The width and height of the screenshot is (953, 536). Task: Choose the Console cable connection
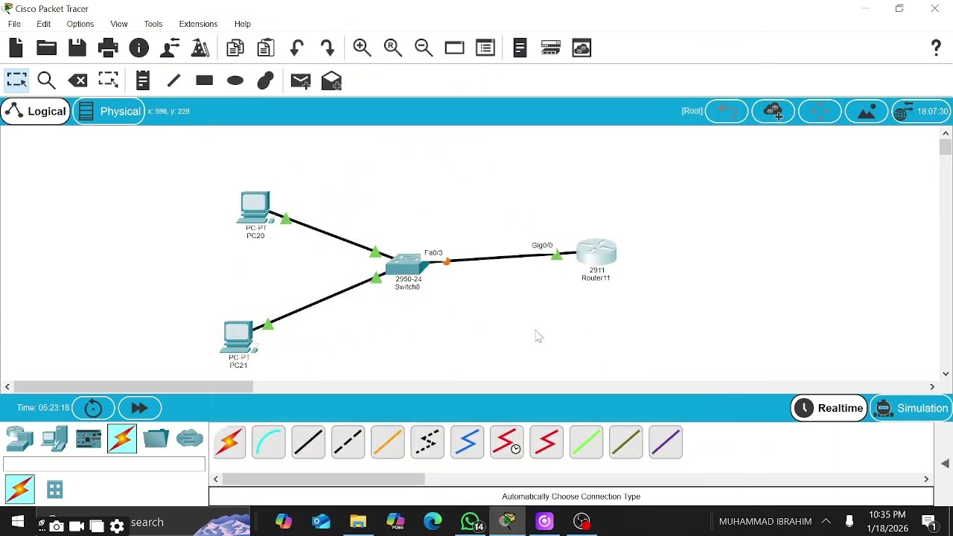(269, 442)
